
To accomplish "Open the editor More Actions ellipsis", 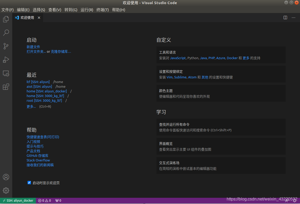I will [x=294, y=18].
